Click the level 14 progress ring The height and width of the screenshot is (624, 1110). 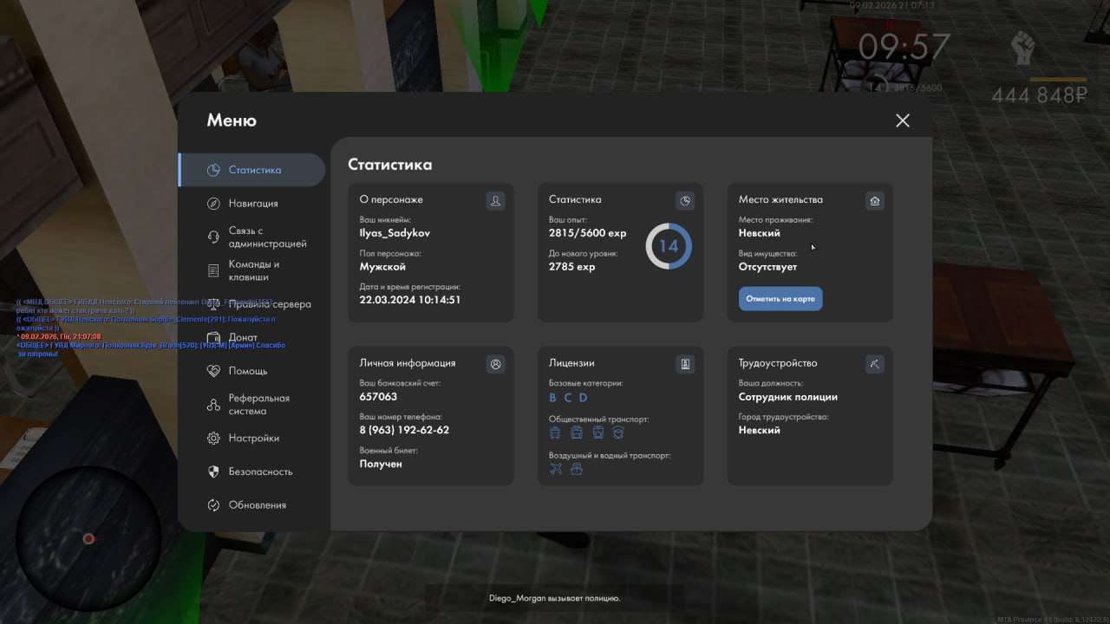[669, 246]
